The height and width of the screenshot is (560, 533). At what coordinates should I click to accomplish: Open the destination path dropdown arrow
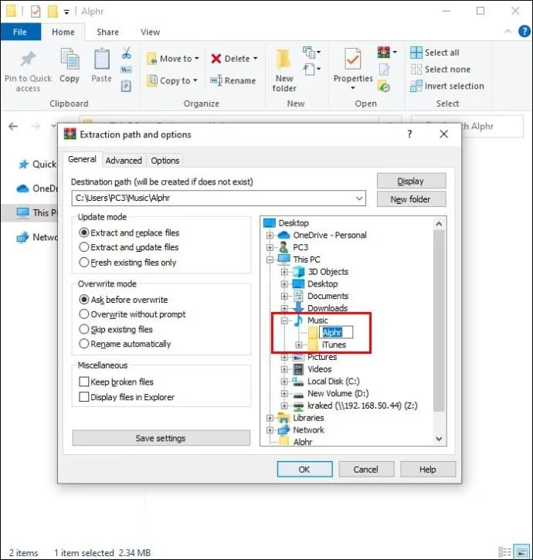(x=359, y=199)
